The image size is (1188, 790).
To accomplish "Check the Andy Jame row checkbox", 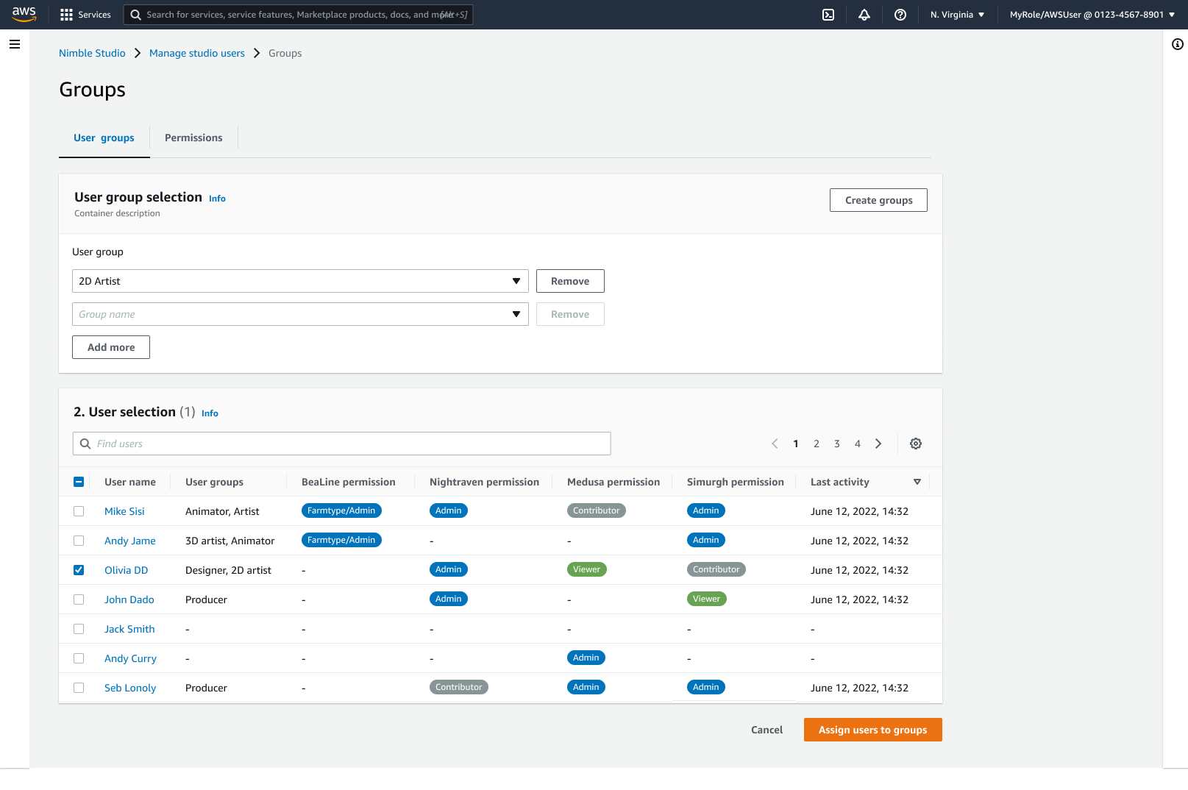I will (x=79, y=541).
